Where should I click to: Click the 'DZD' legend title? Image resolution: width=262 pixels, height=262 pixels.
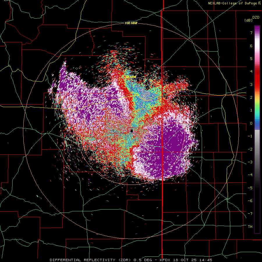coord(256,17)
